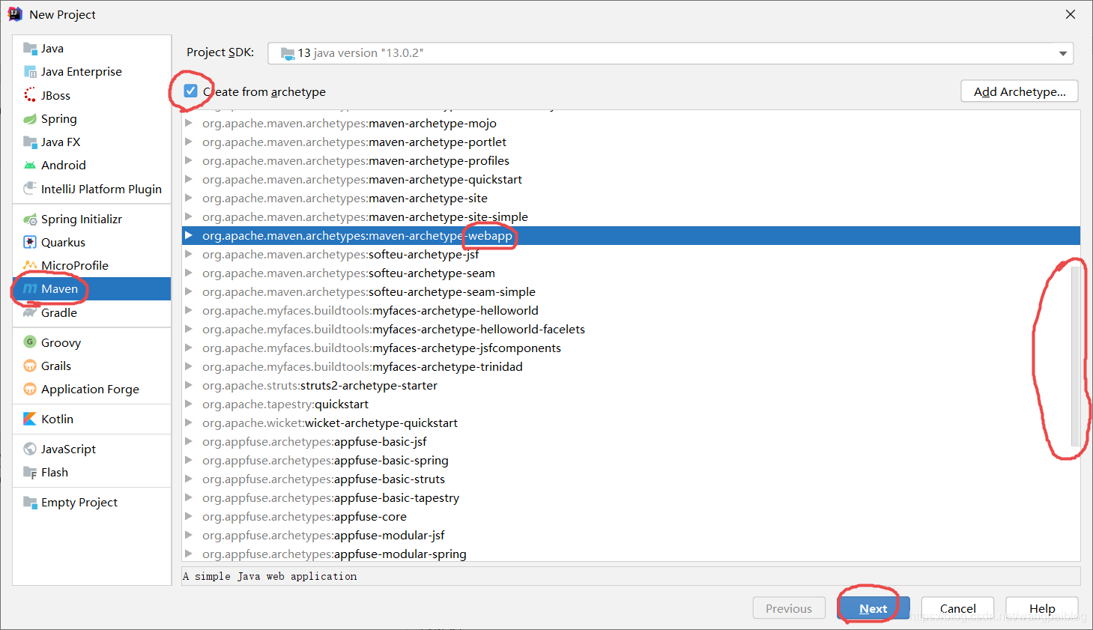
Task: Select the Java project type
Action: pyautogui.click(x=92, y=49)
